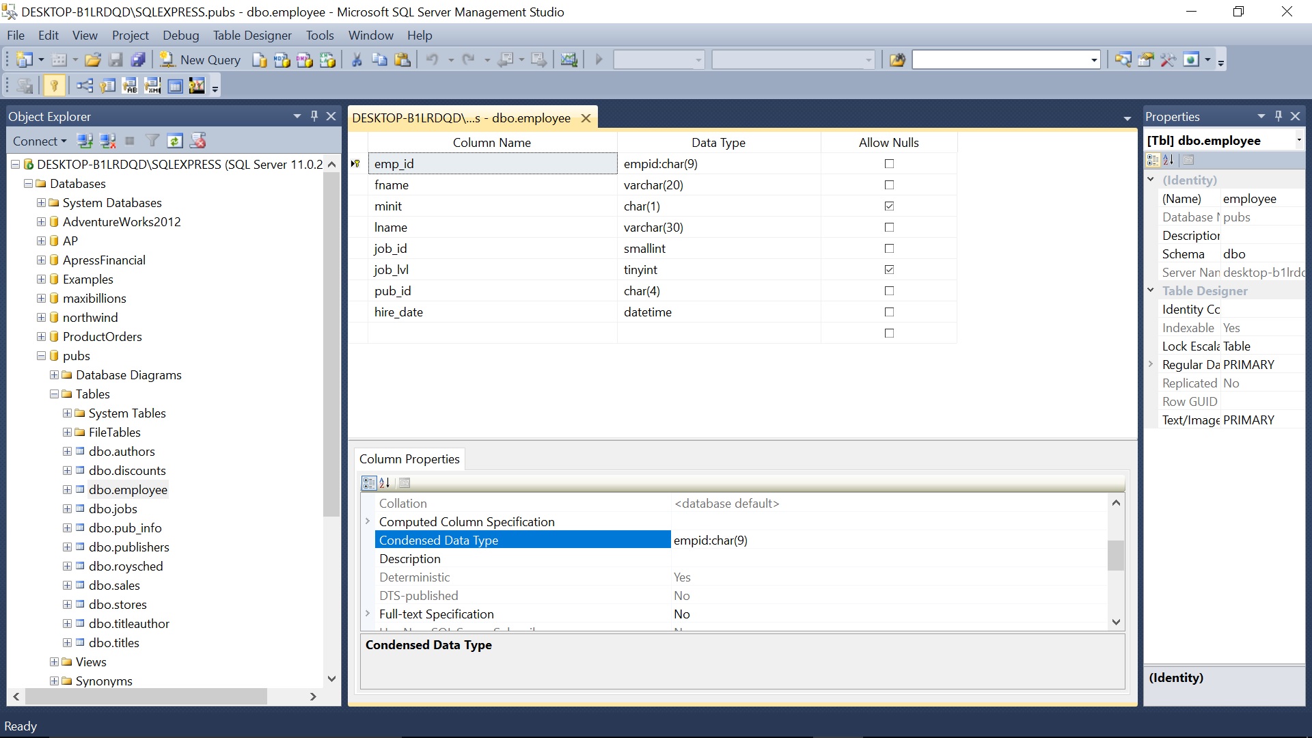
Task: Click the Column Properties vertical scrollbar thumb
Action: [1115, 555]
